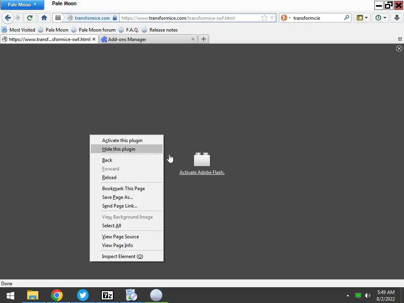Bookmark the page with the star icon
This screenshot has width=404, height=303.
264,18
